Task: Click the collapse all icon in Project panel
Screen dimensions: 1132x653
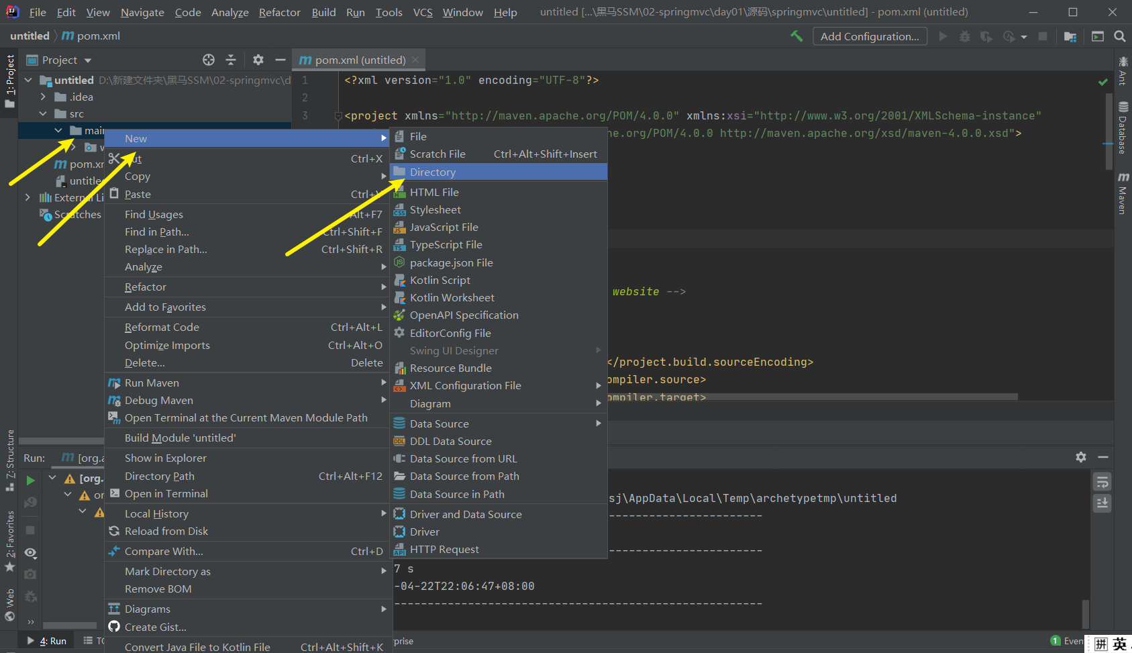Action: (x=231, y=60)
